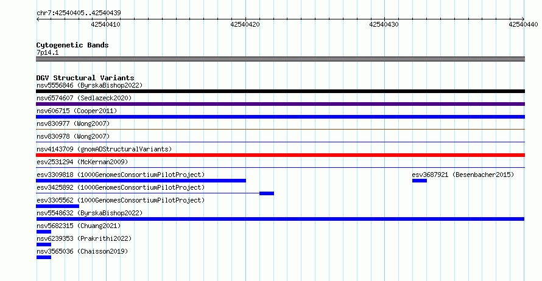Open esv3425892 (1000GenomesConsortiumPilotProject) label
Screen dimensions: 542x281
pyautogui.click(x=121, y=187)
